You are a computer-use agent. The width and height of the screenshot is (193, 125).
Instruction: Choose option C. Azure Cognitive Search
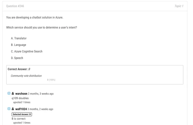(27, 52)
